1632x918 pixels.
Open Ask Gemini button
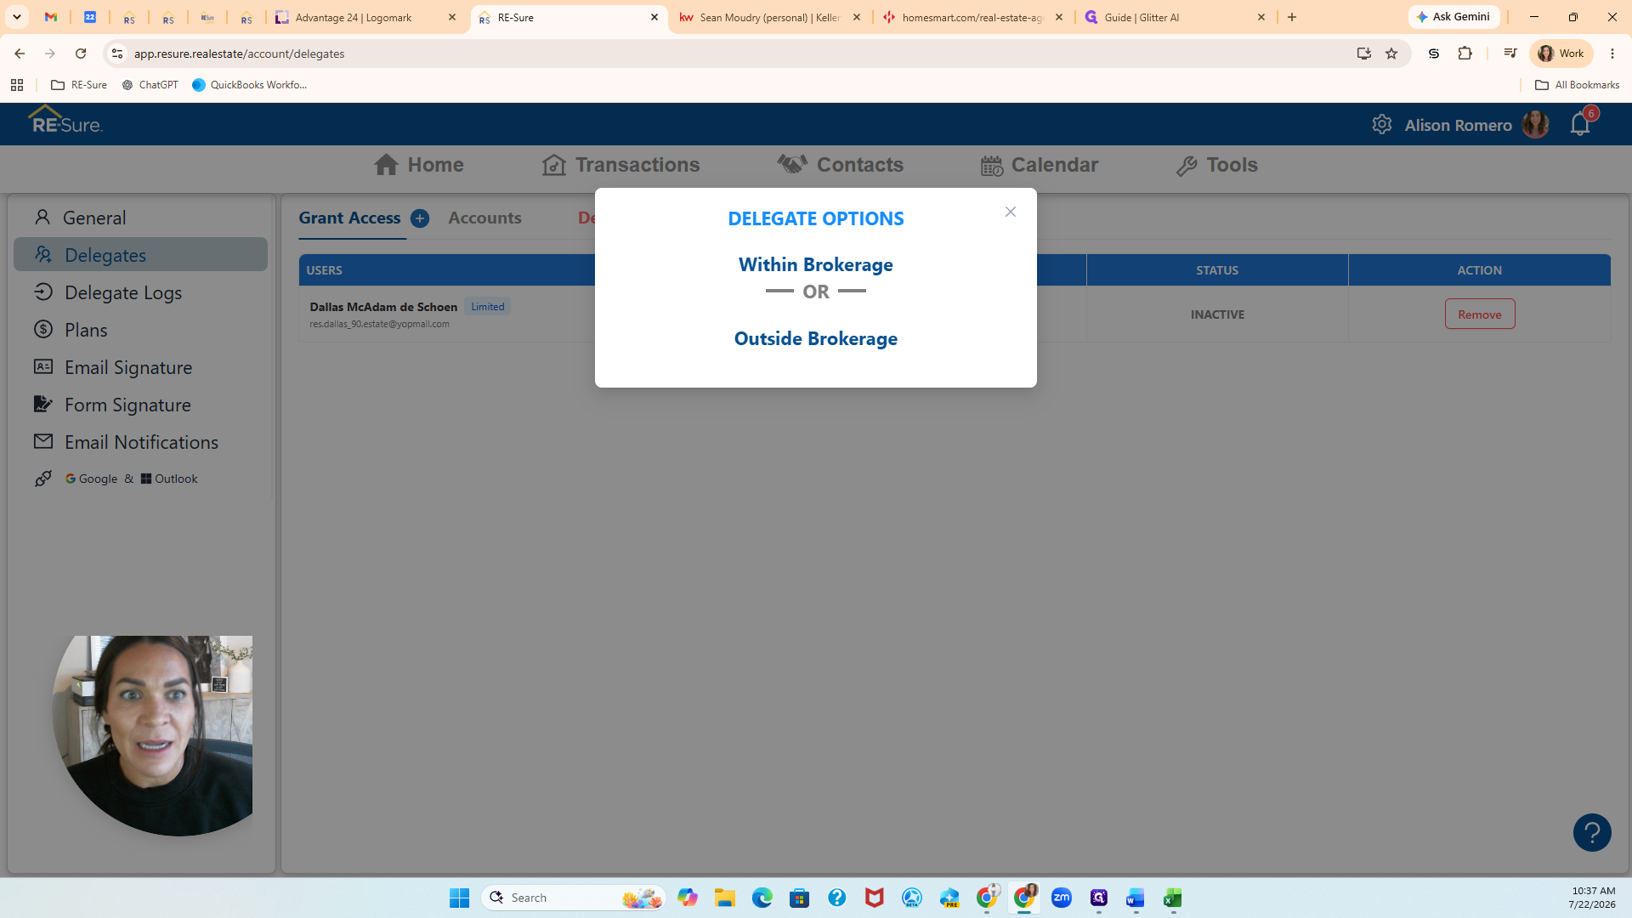1453,17
